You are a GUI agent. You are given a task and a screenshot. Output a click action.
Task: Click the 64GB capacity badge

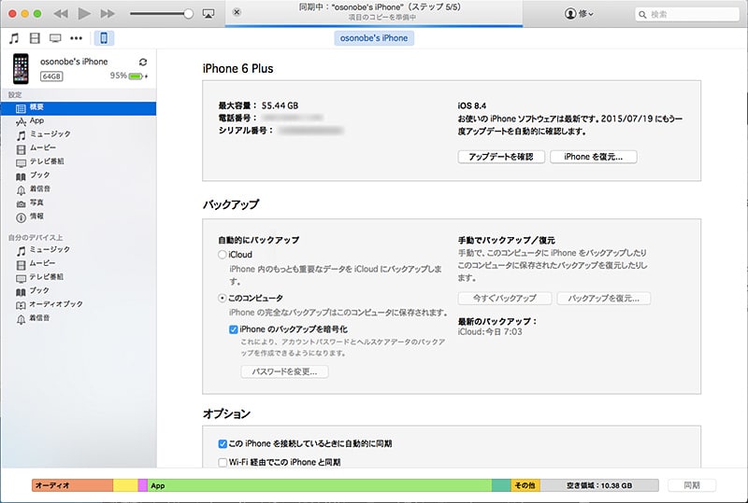click(x=51, y=77)
